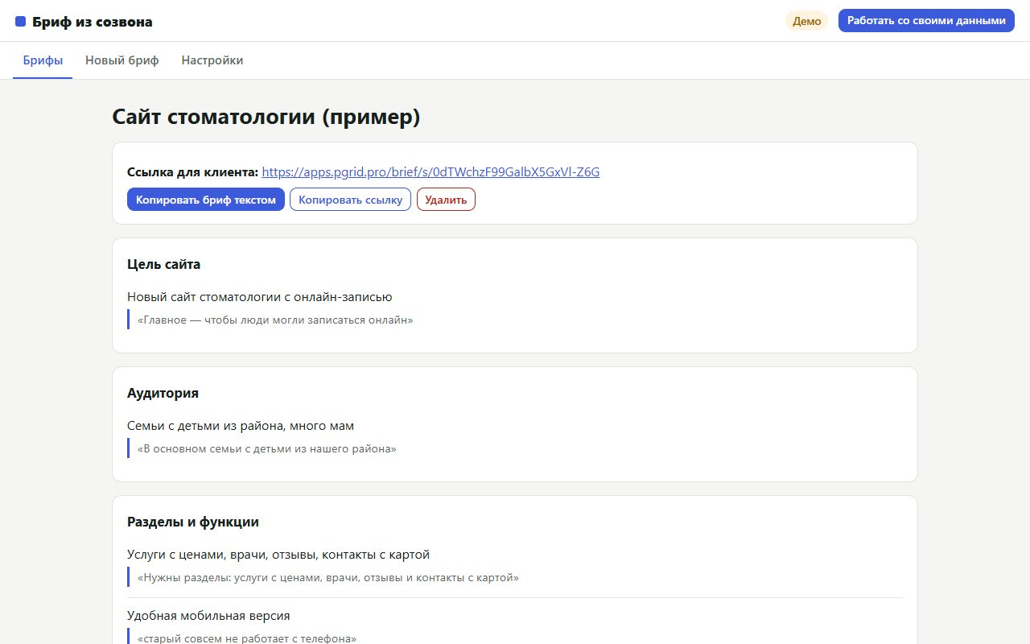Click quote «В основном семьи с детьми из нашего района»
The height and width of the screenshot is (644, 1030).
(267, 448)
